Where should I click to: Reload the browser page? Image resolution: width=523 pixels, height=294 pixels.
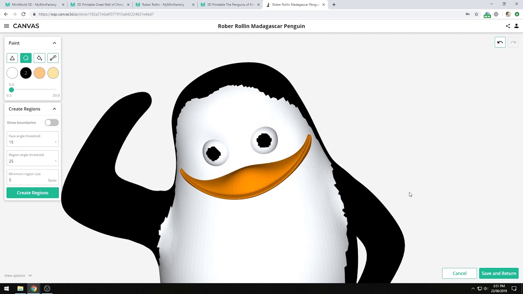[23, 14]
